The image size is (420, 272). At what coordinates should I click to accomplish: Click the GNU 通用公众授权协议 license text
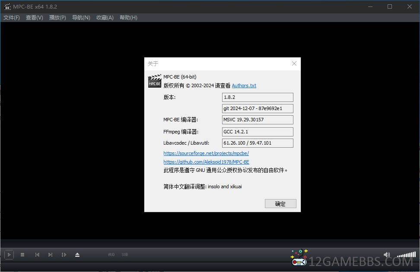(x=226, y=170)
